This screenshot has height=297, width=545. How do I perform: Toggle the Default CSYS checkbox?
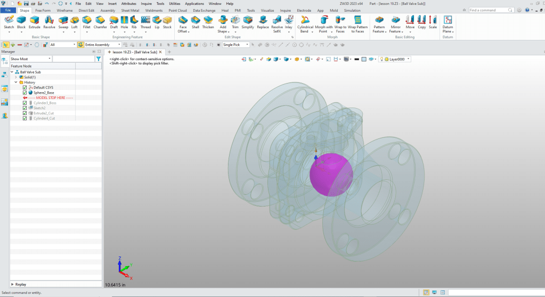pyautogui.click(x=25, y=87)
